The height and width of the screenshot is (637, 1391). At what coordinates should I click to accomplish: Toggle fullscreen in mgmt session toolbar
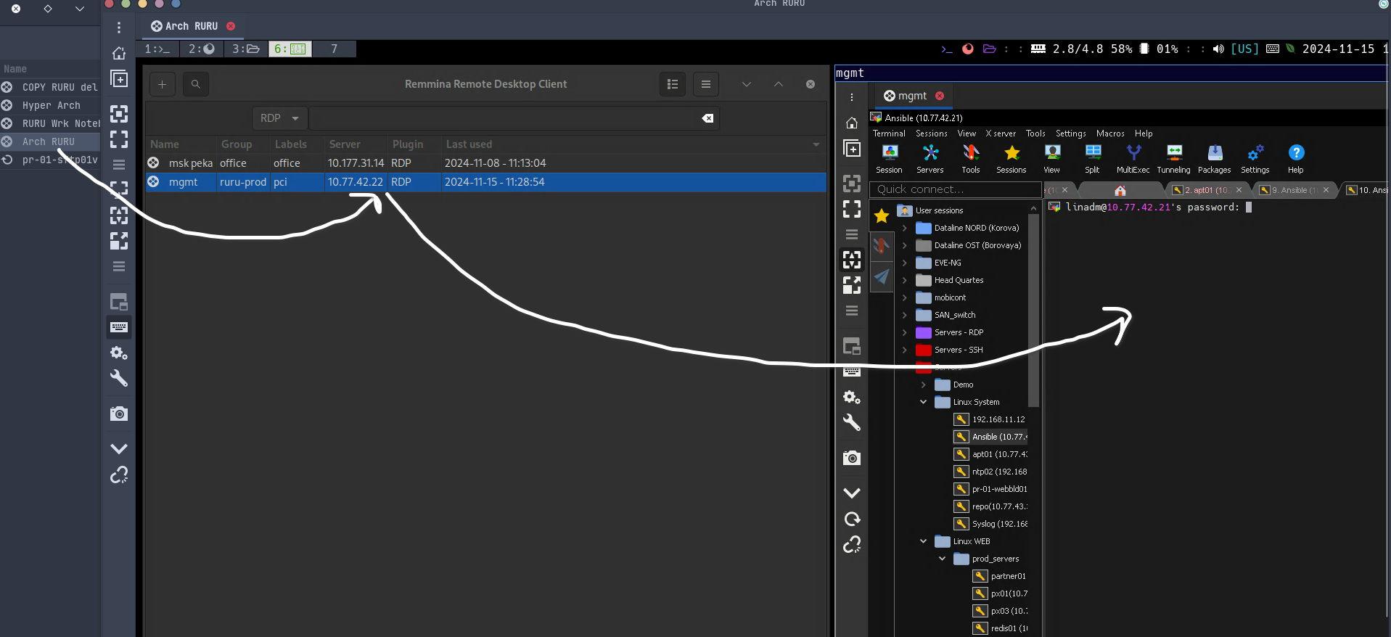click(x=852, y=209)
